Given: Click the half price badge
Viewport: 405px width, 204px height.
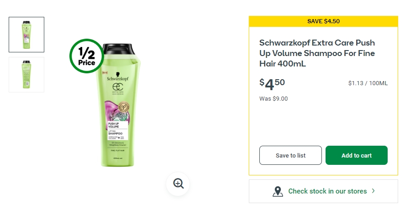Looking at the screenshot, I should (x=87, y=56).
